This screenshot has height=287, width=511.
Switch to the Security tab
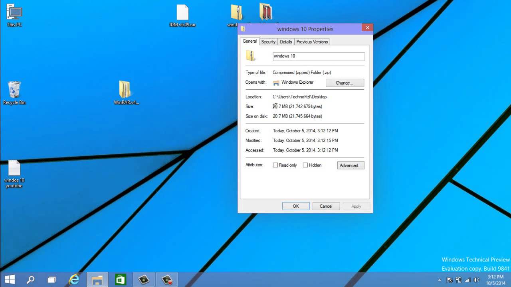(x=268, y=41)
